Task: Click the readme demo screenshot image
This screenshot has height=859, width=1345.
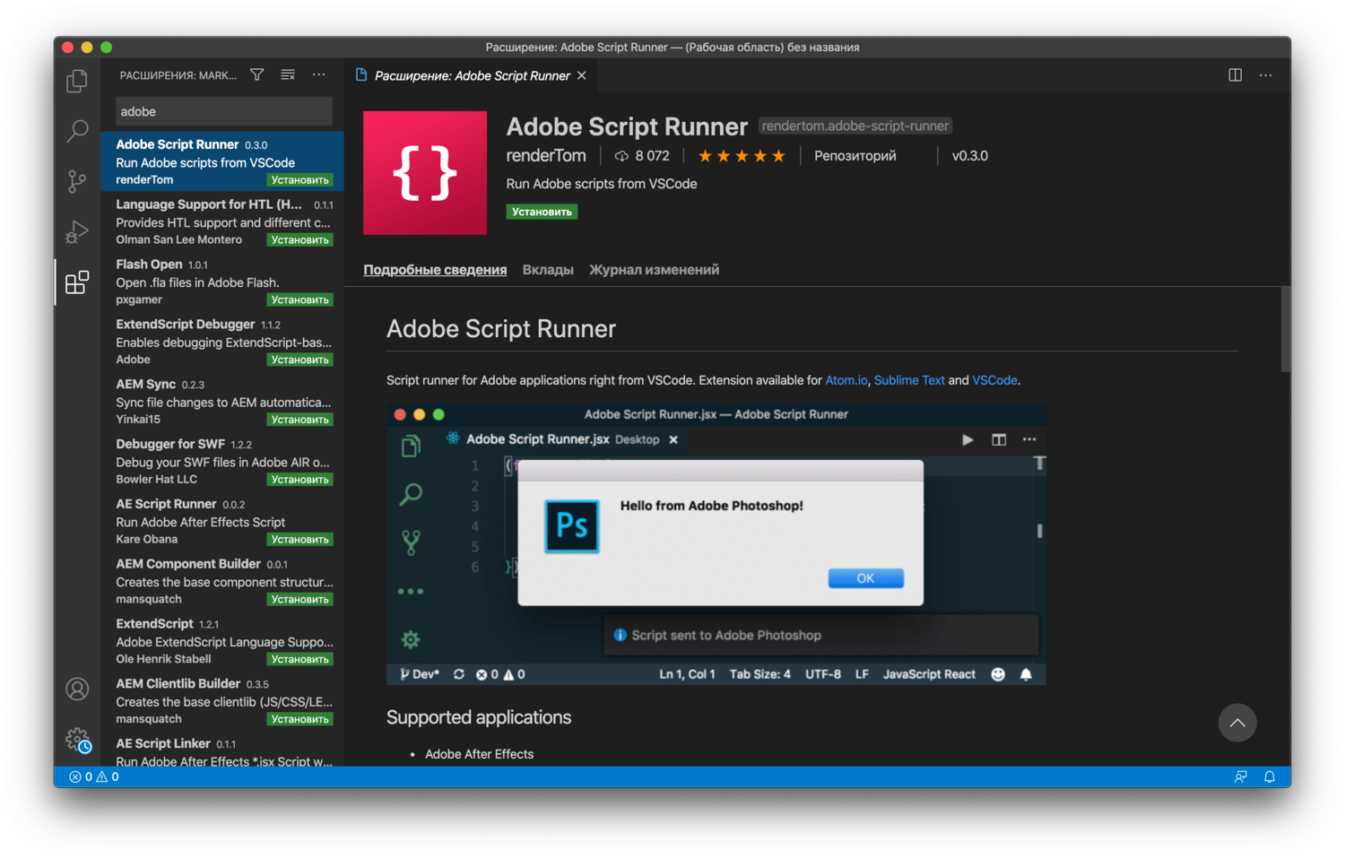Action: pos(716,544)
